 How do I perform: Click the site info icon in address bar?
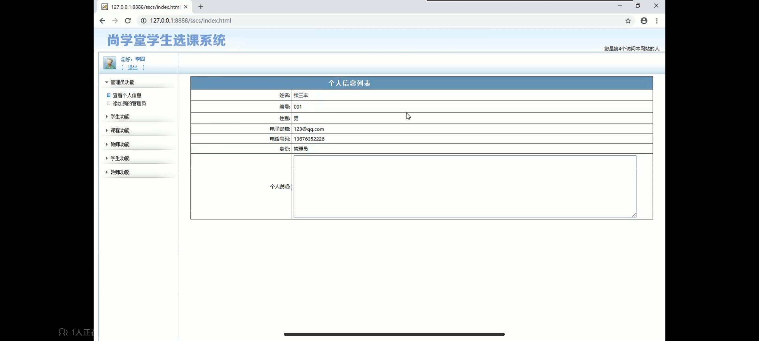[x=144, y=21]
